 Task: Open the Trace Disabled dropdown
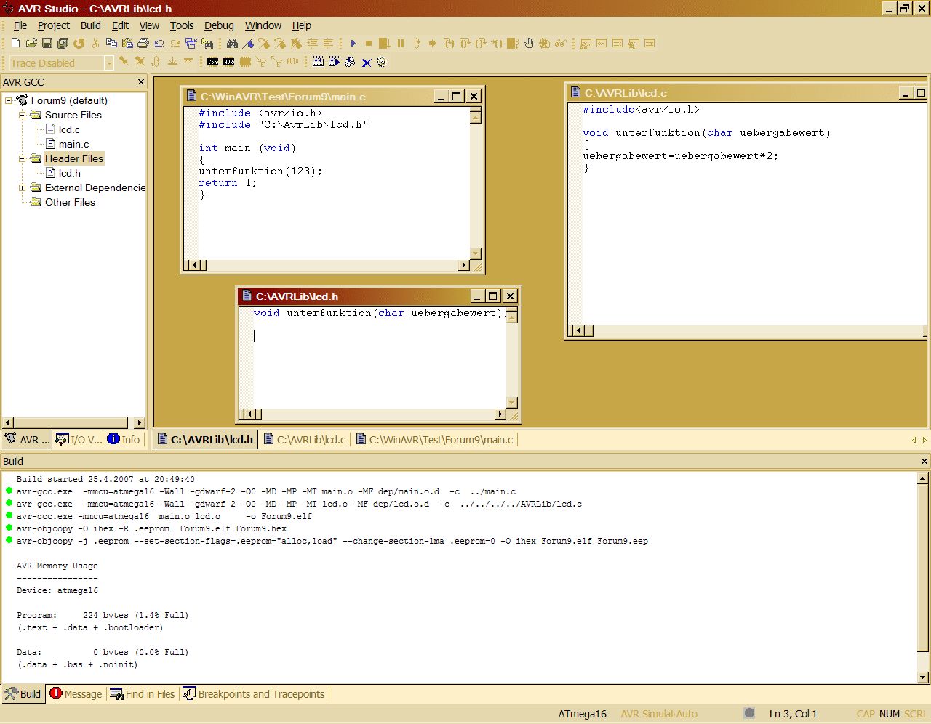[109, 63]
